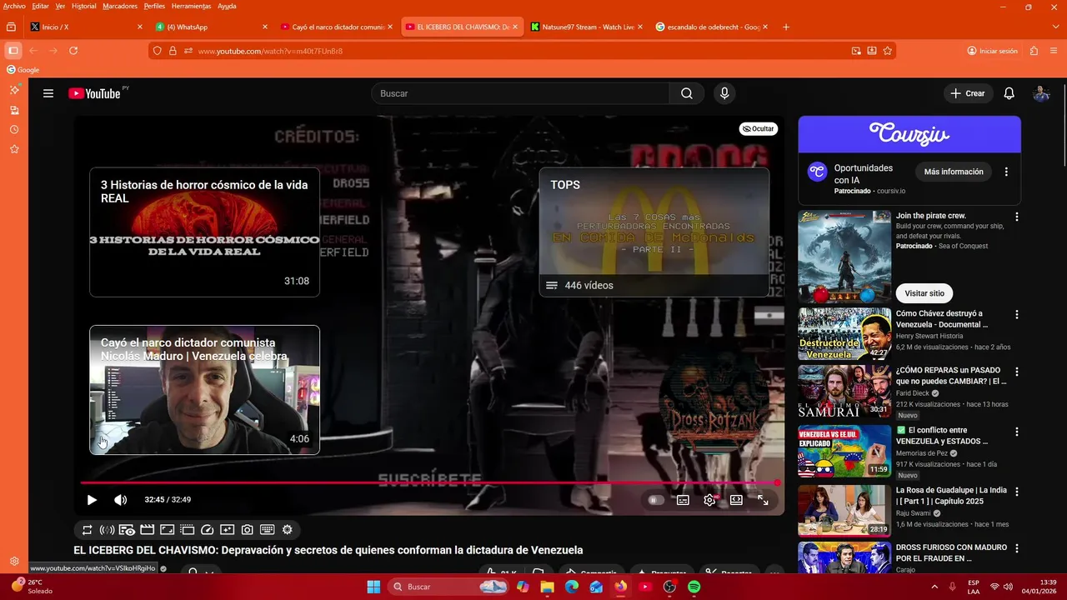Open the El Último Samurai video thumbnail
Image resolution: width=1067 pixels, height=600 pixels.
[844, 391]
